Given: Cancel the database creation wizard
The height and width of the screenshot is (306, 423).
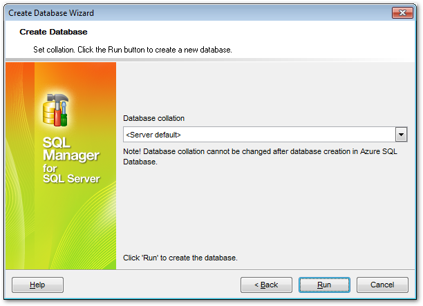Looking at the screenshot, I should (382, 285).
